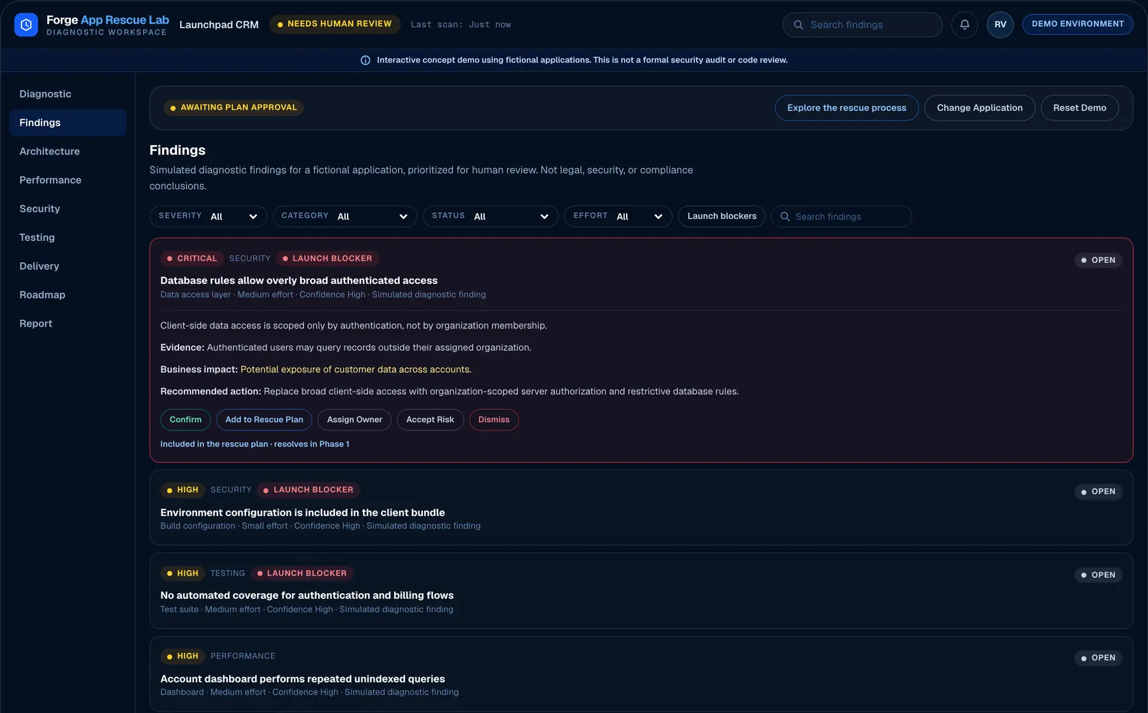Toggle the Launch blockers filter
The image size is (1148, 713).
click(x=721, y=216)
